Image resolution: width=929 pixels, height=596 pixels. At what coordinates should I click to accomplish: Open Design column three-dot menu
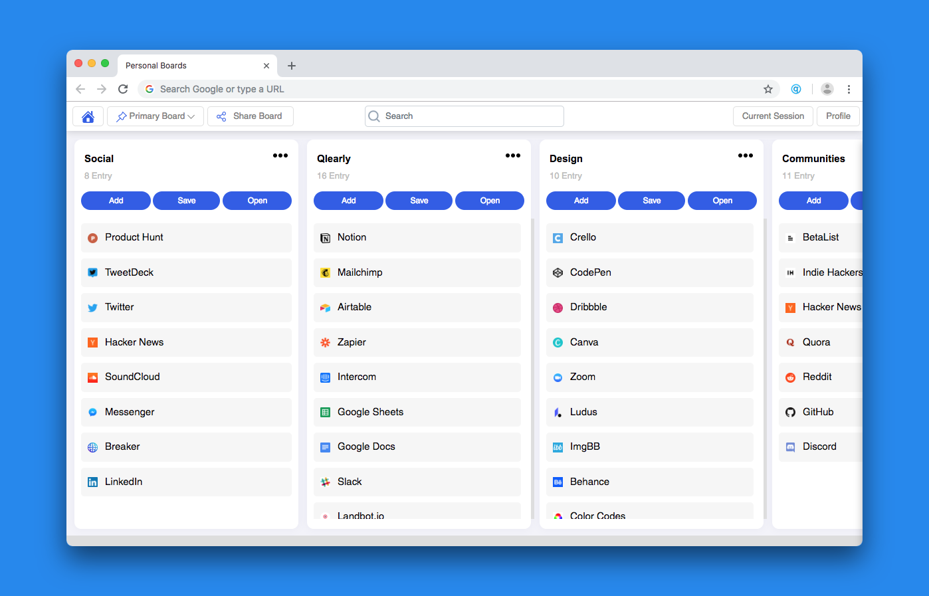click(x=746, y=155)
